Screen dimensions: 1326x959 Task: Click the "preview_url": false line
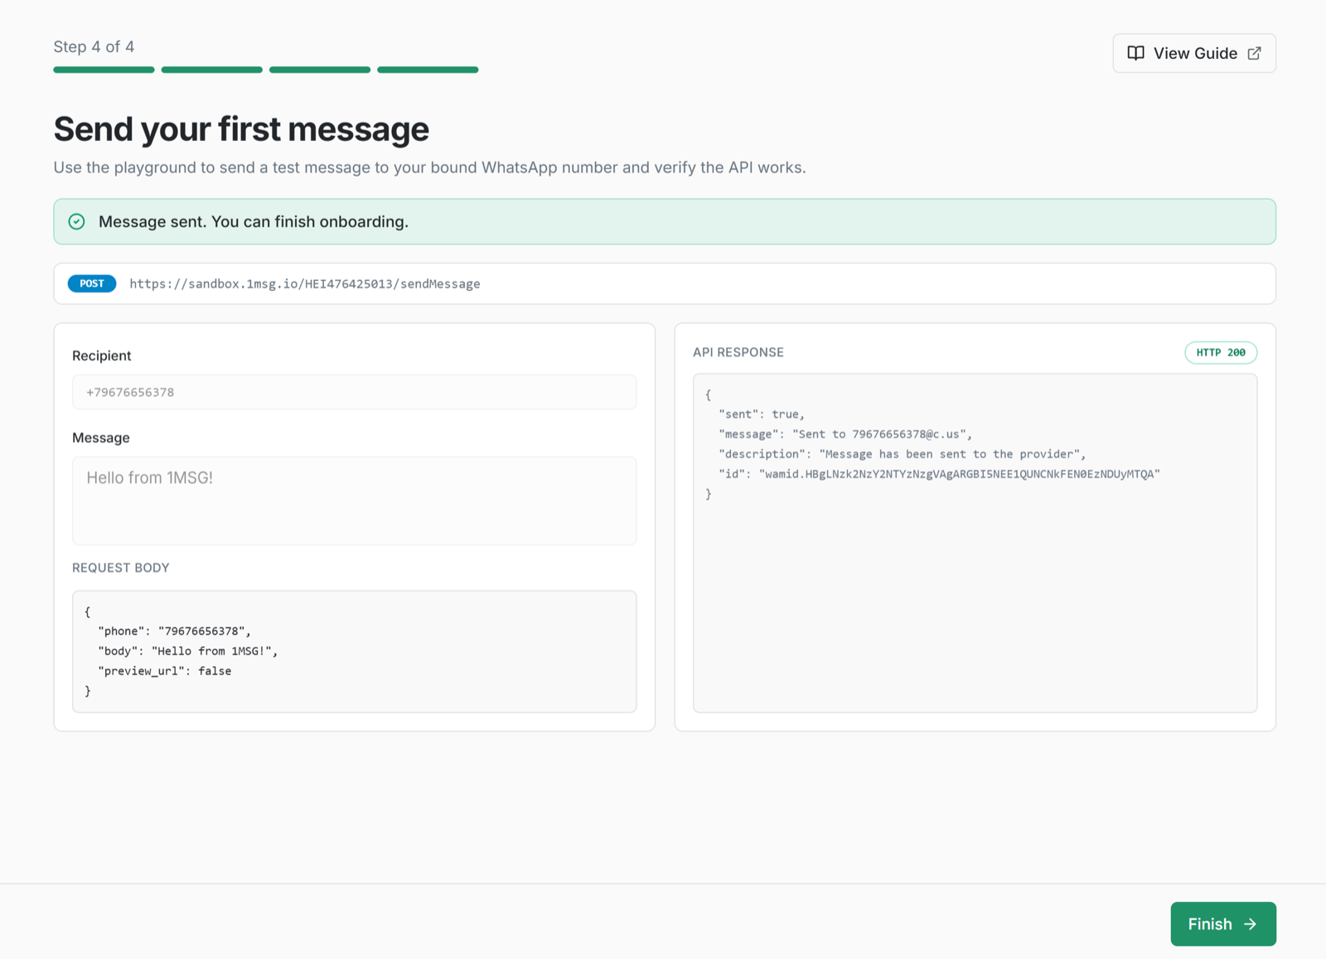(x=164, y=671)
